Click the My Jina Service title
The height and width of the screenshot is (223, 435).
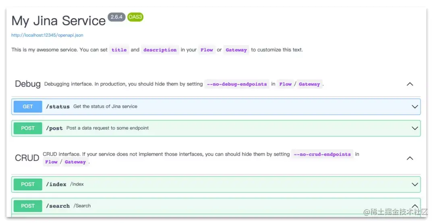click(x=58, y=21)
